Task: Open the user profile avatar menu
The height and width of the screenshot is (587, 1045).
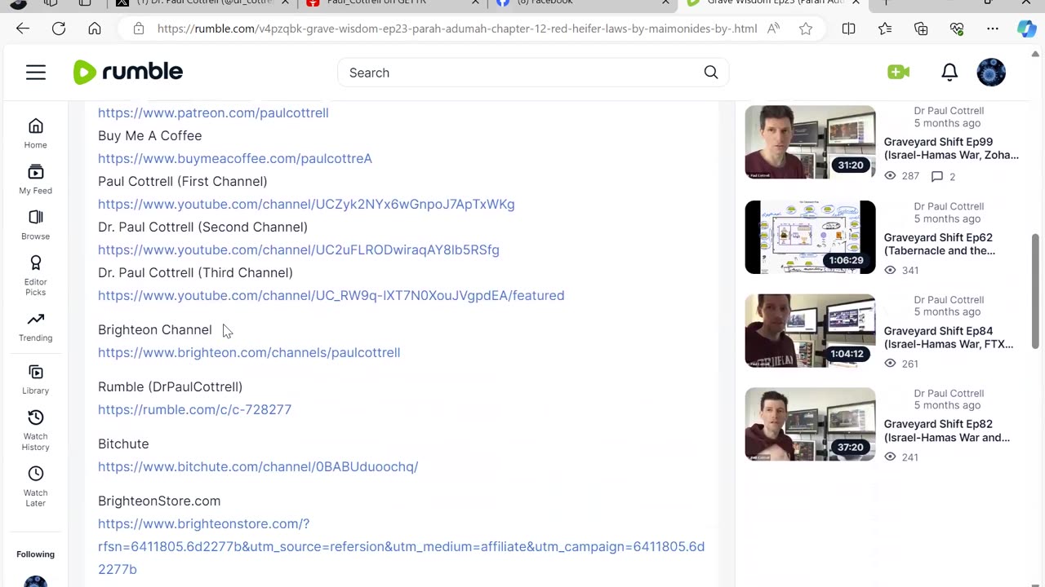Action: pyautogui.click(x=991, y=73)
